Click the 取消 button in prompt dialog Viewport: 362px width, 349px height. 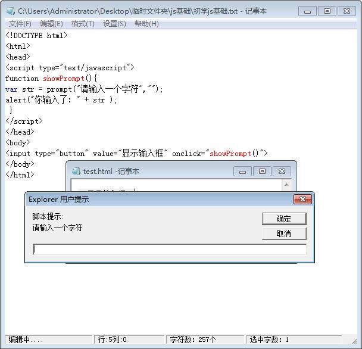point(284,233)
